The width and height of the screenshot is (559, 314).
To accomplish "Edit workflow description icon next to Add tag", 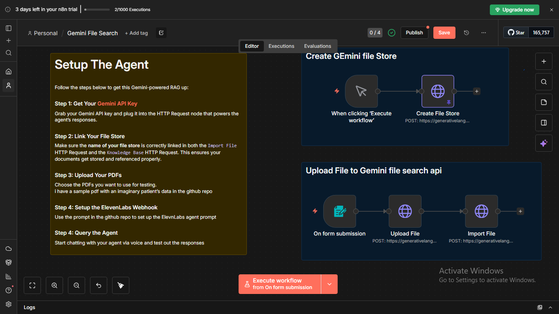I will coord(161,33).
